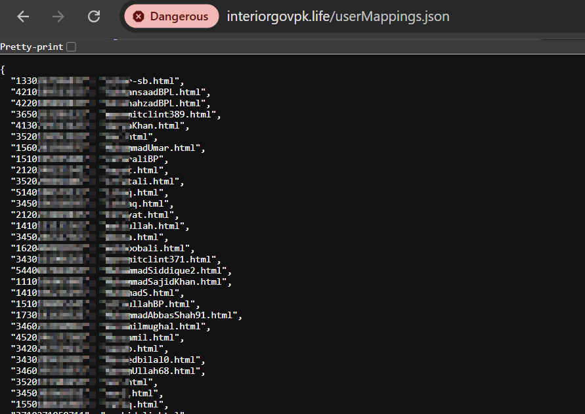Viewport: 585px width, 414px height.
Task: Click the forward navigation arrow
Action: [x=58, y=16]
